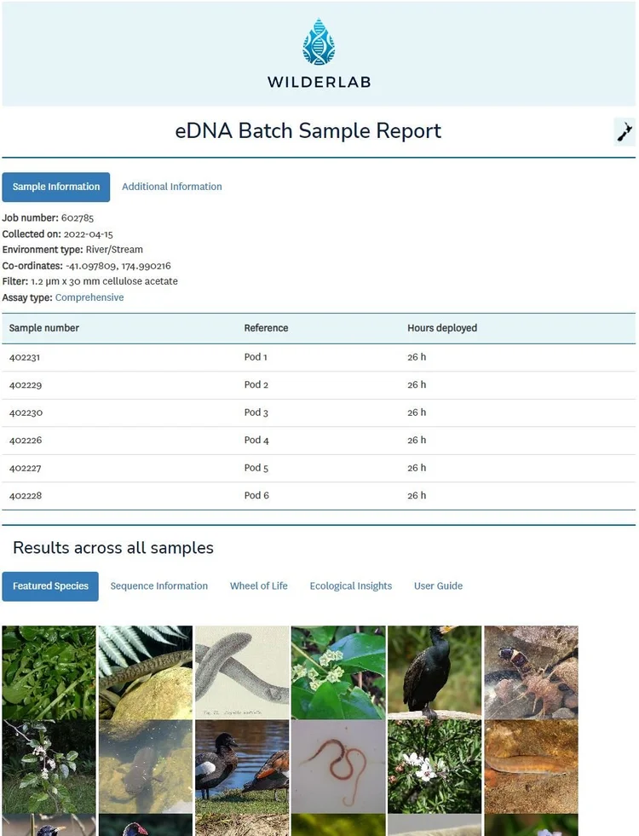Open the red worm species thumbnail
This screenshot has height=836, width=639.
tap(338, 767)
